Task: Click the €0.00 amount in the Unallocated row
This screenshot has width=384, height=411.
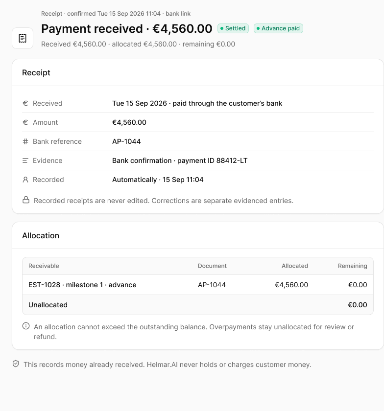Action: tap(358, 305)
